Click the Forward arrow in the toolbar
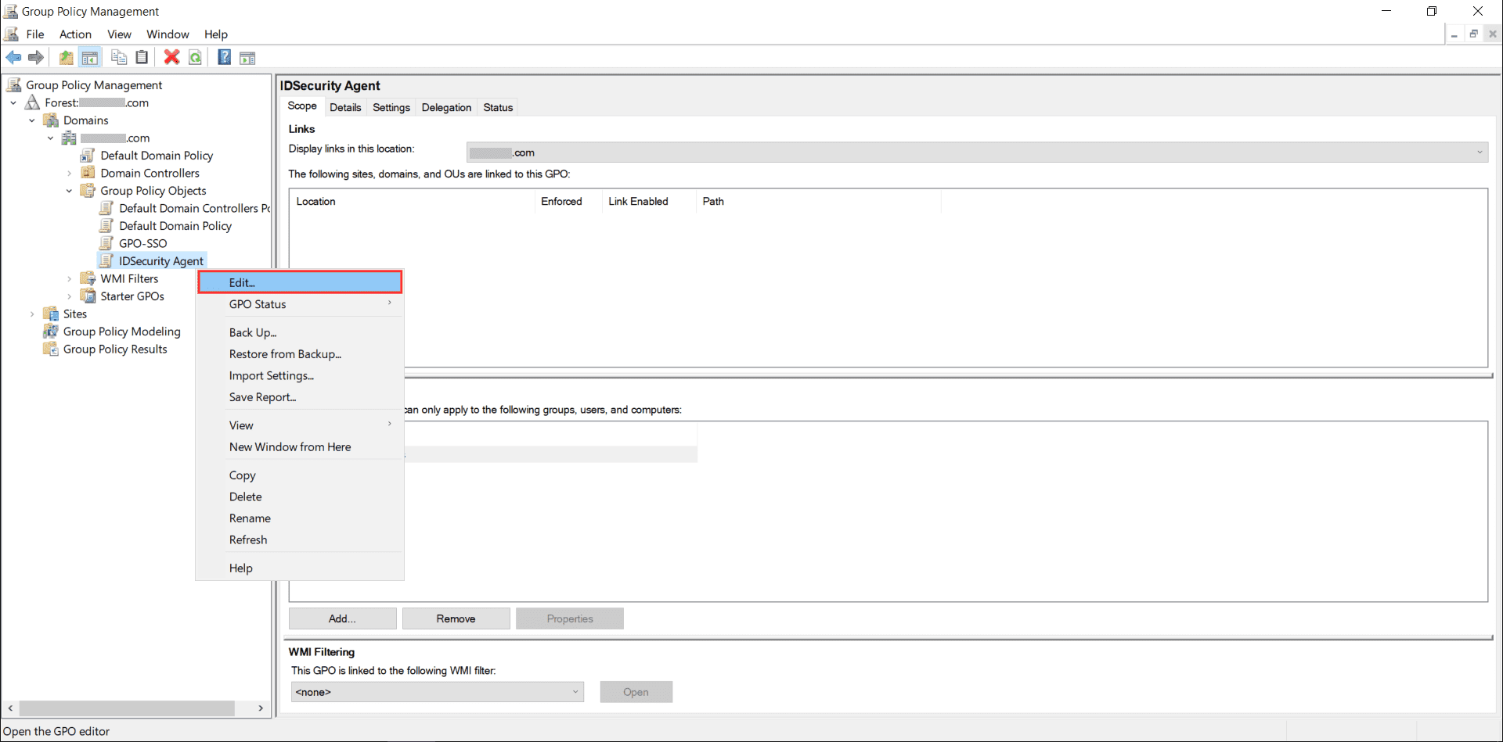The image size is (1503, 742). coord(36,57)
